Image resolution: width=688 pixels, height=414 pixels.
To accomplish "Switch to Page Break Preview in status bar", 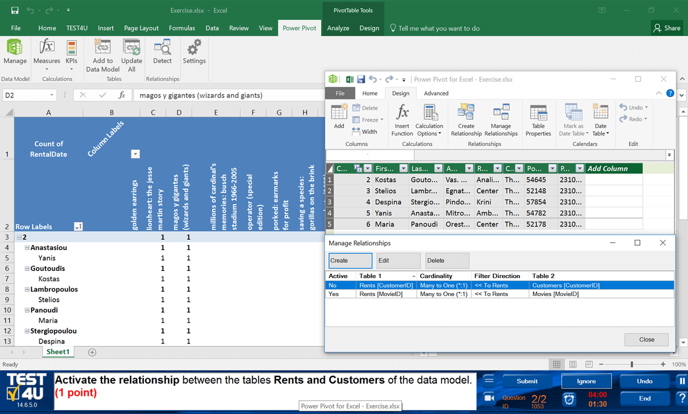I will 589,364.
